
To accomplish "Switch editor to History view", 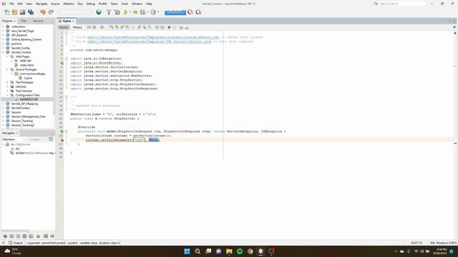I will 77,27.
